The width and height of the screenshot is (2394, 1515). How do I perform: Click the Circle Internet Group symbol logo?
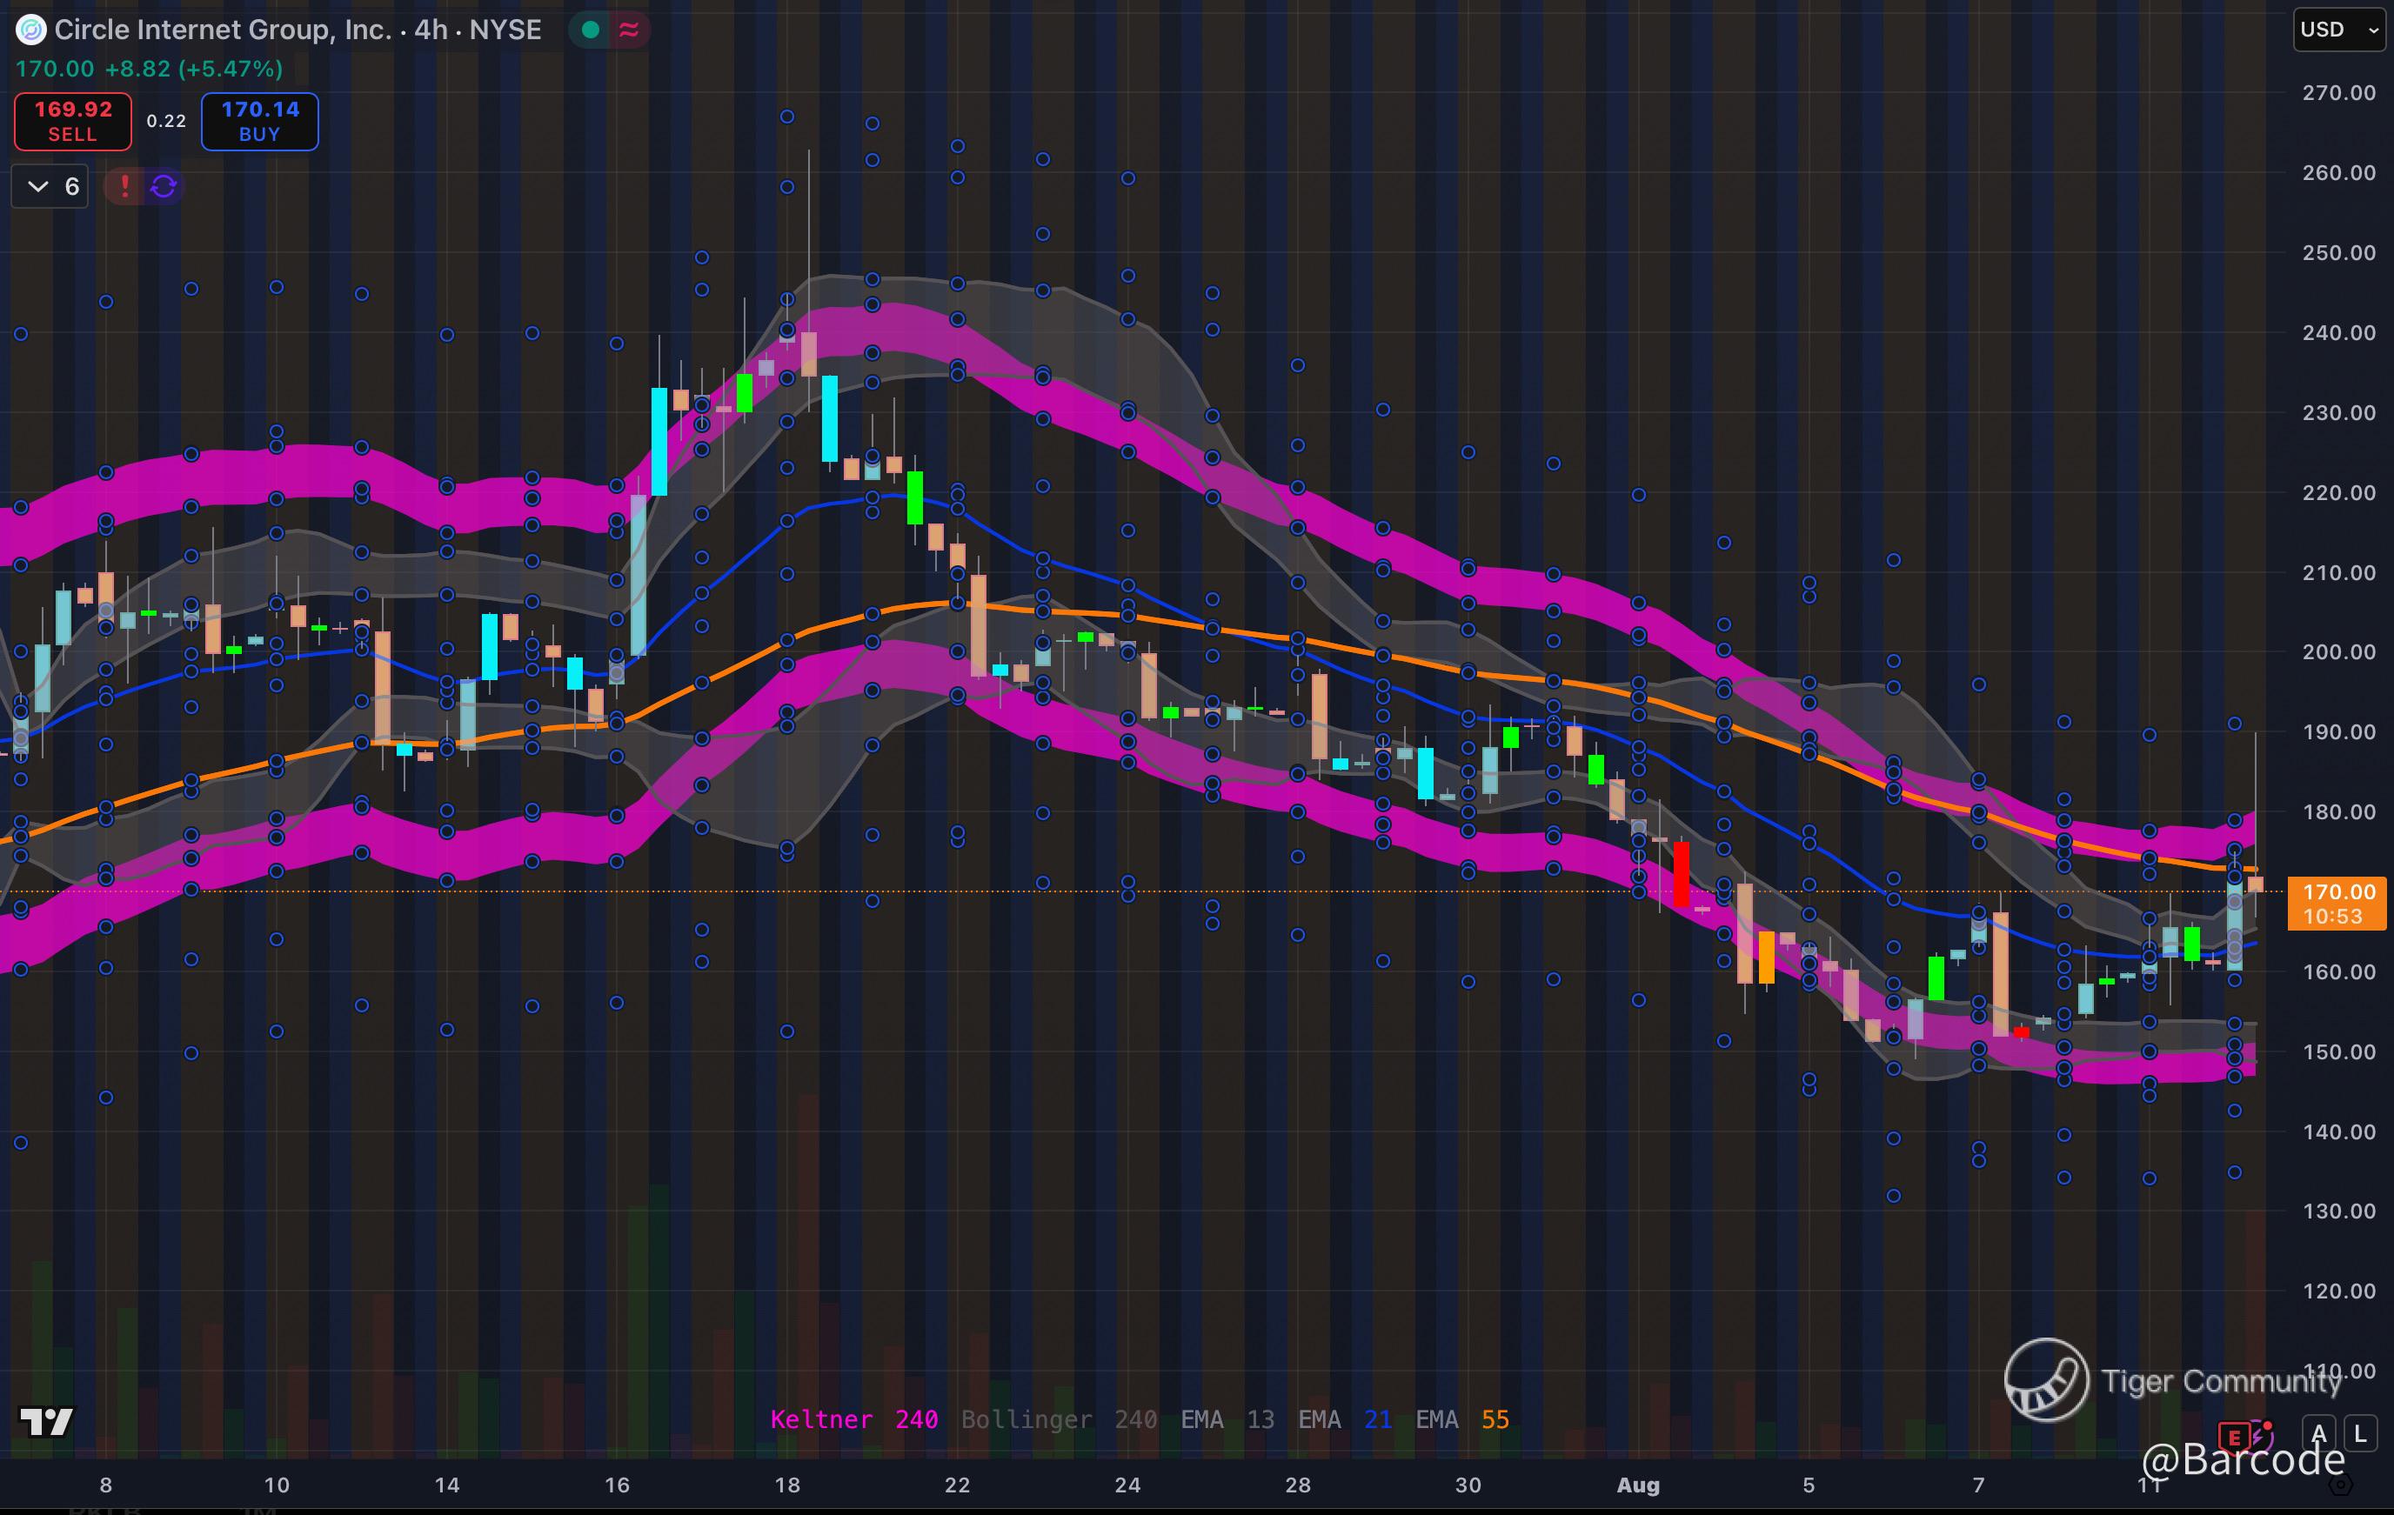(x=30, y=30)
